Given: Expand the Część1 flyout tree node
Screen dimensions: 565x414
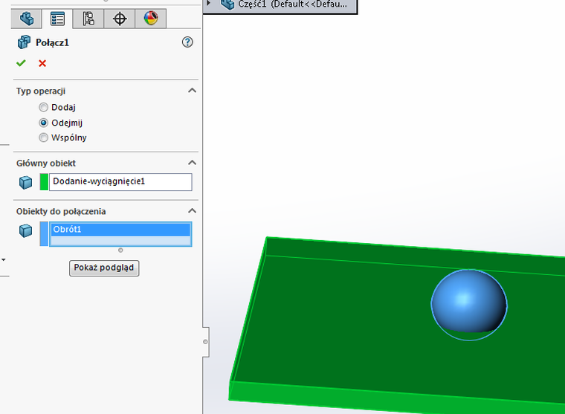Looking at the screenshot, I should [x=208, y=2].
